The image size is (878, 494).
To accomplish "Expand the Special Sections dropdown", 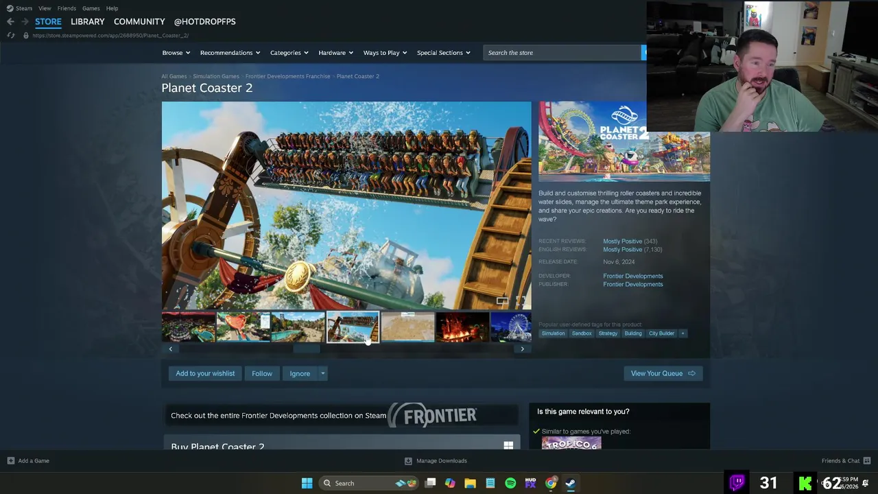I will point(443,53).
